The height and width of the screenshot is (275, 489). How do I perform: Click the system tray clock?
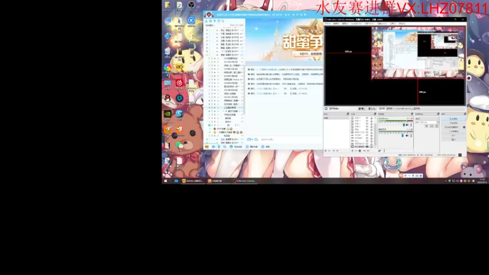[482, 181]
